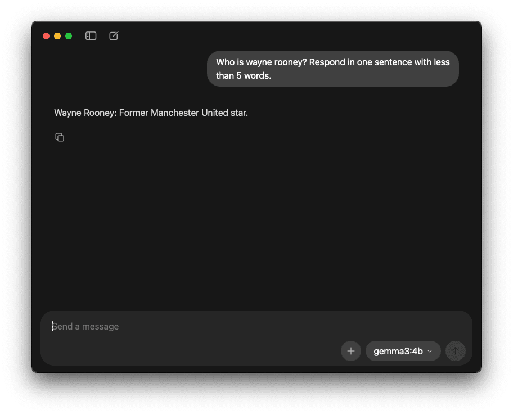
Task: Click 'than 5 words.' line in prompt bubble
Action: click(x=244, y=75)
